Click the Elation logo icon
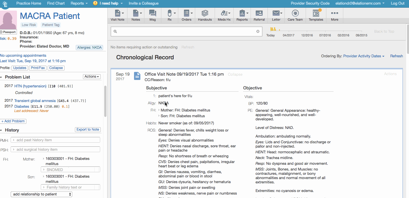 pyautogui.click(x=4, y=4)
